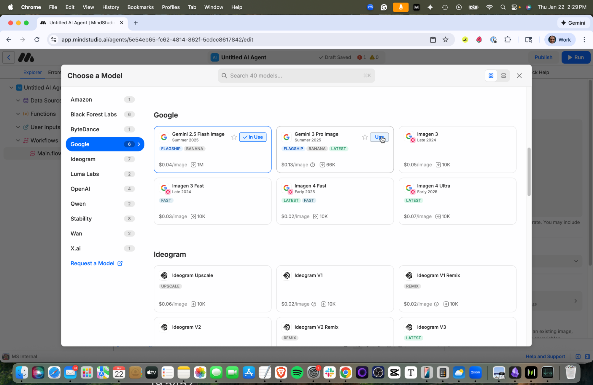This screenshot has width=593, height=385.
Task: Select the Data Sources database icon
Action: (x=26, y=100)
